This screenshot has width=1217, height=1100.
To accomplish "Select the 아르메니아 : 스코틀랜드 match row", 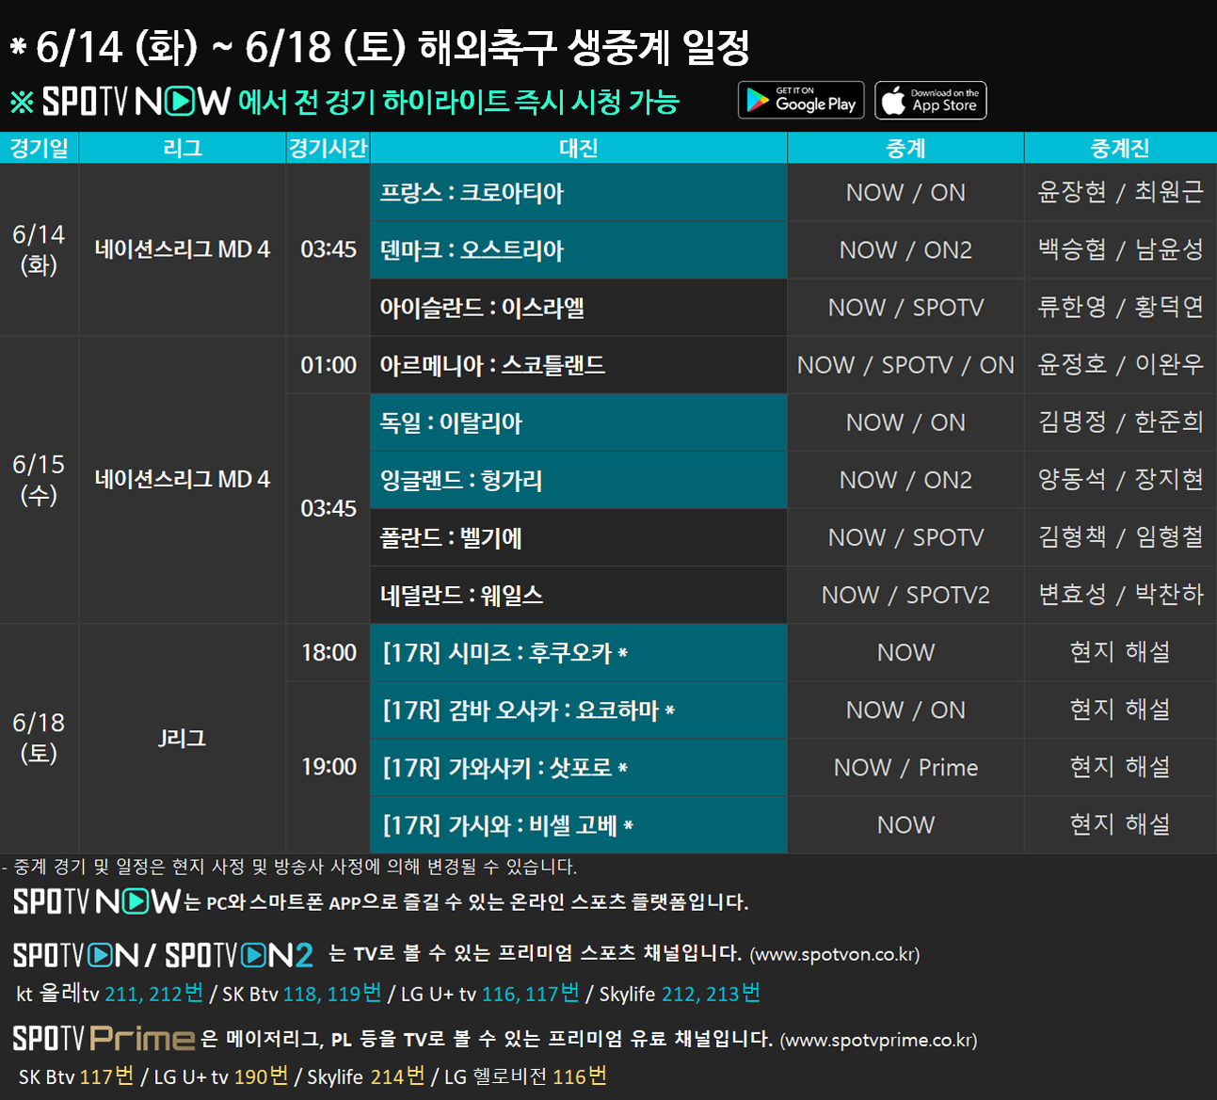I will (x=579, y=365).
